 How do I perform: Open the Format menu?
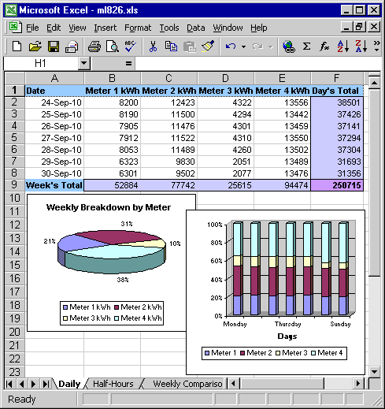coord(138,28)
